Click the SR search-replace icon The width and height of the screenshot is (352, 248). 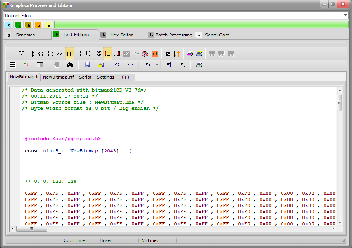coord(26,65)
